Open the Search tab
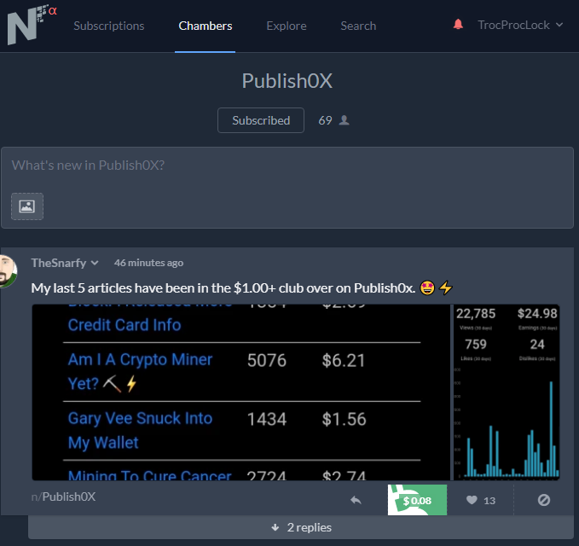 [358, 26]
